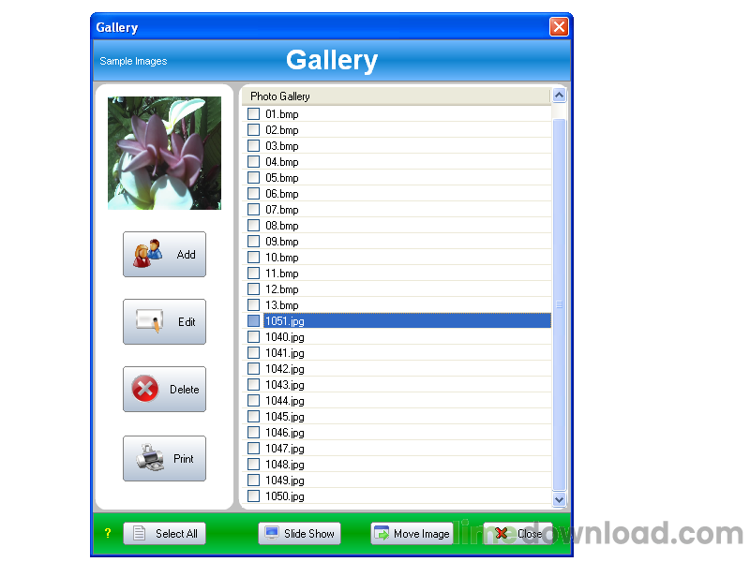The height and width of the screenshot is (562, 750).
Task: Click the red X icon on Close button
Action: [x=500, y=533]
